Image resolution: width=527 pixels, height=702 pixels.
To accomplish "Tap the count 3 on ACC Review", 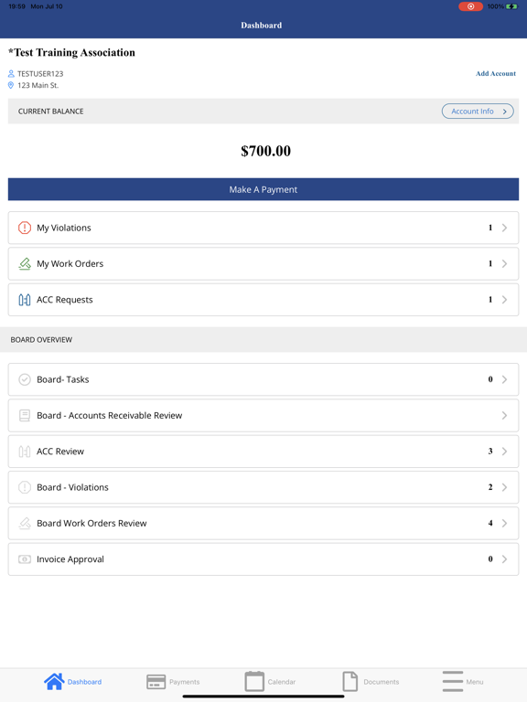I will [x=490, y=452].
